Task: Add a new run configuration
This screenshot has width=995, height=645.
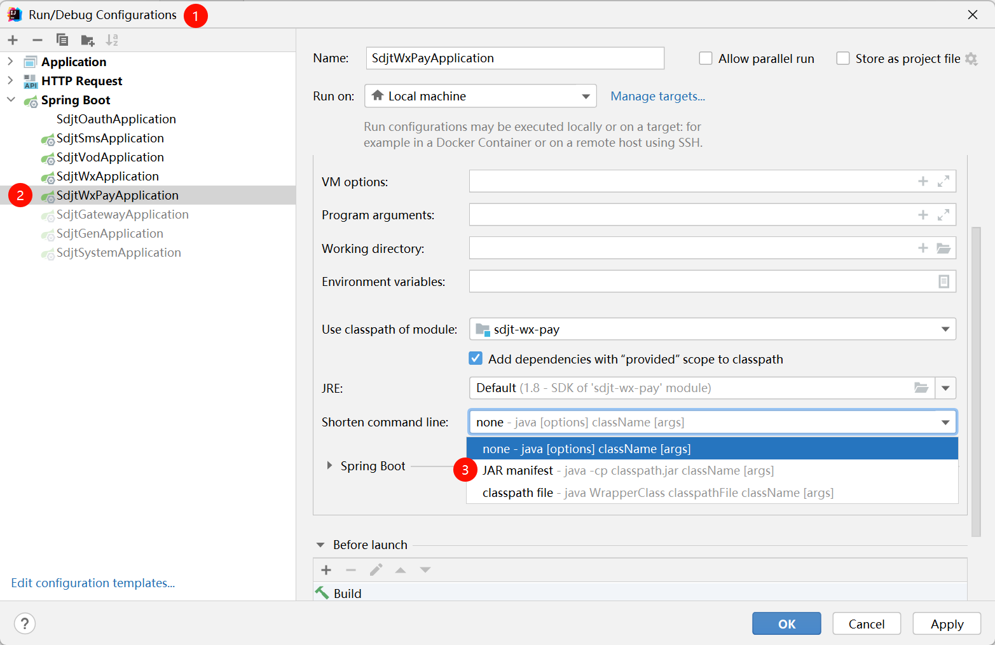Action: 13,39
